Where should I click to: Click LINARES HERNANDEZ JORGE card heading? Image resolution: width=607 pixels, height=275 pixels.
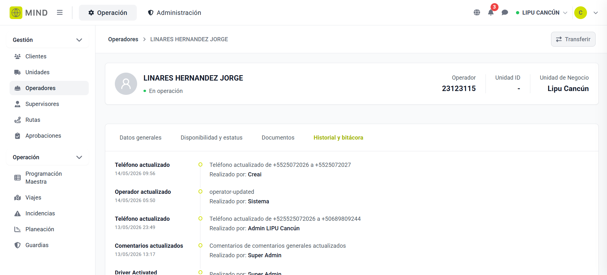[193, 78]
